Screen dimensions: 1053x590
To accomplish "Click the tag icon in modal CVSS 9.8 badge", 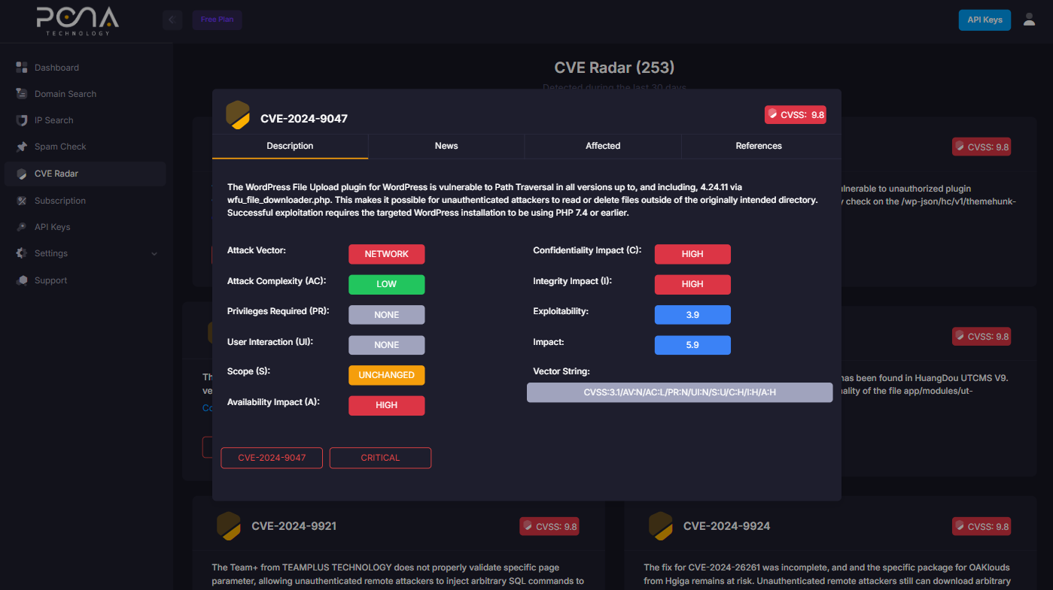I will [x=771, y=114].
